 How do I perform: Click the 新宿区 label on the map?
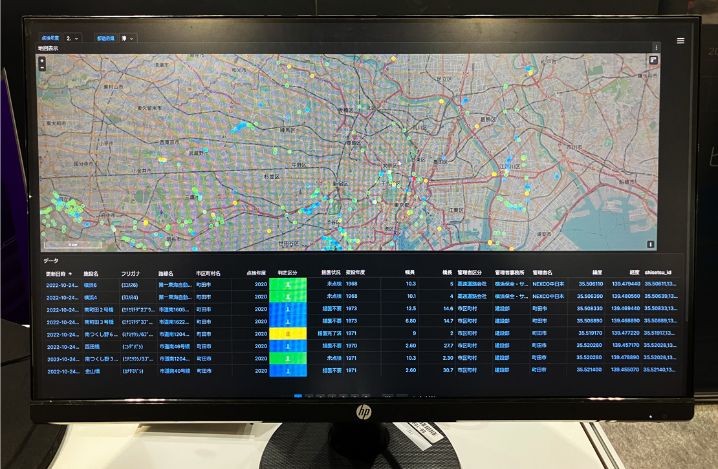point(341,184)
